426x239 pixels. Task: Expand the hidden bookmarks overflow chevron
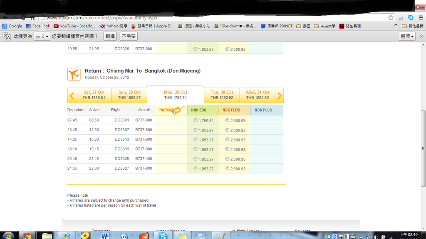[396, 25]
